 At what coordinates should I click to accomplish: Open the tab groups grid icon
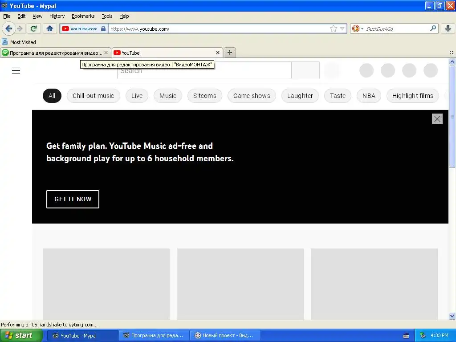(452, 53)
